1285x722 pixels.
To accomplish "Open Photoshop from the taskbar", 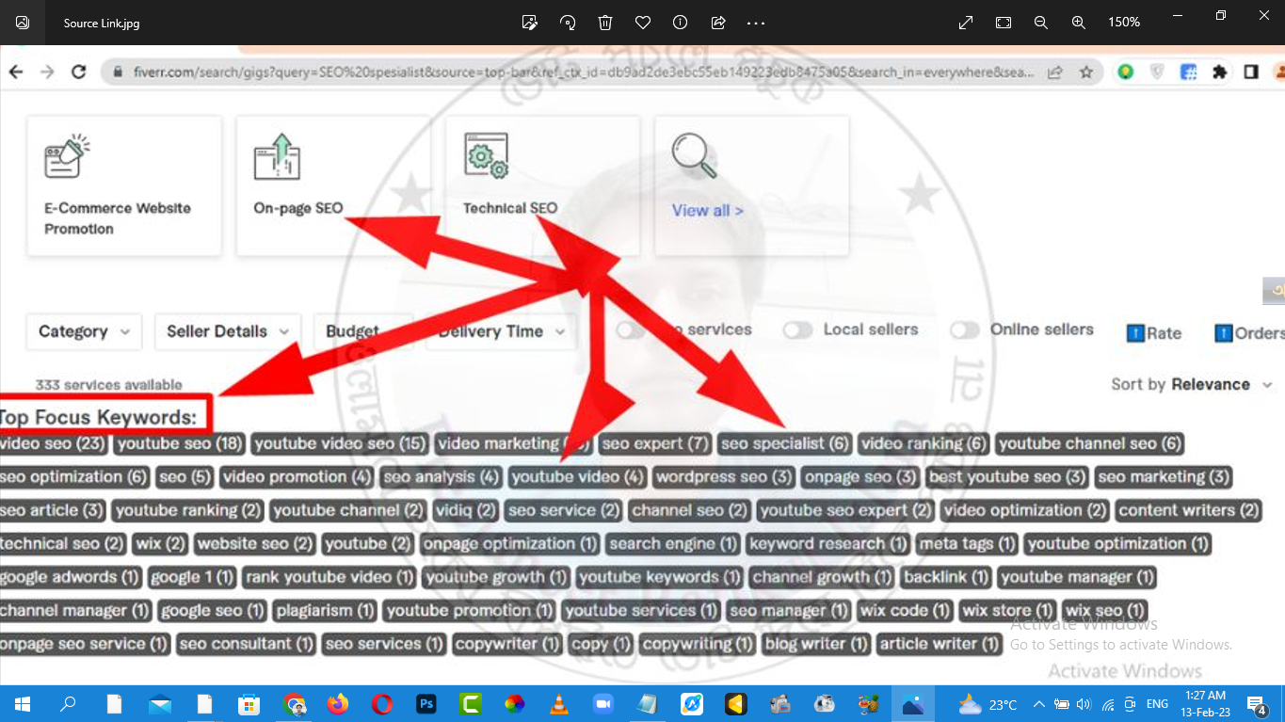I will [x=426, y=703].
